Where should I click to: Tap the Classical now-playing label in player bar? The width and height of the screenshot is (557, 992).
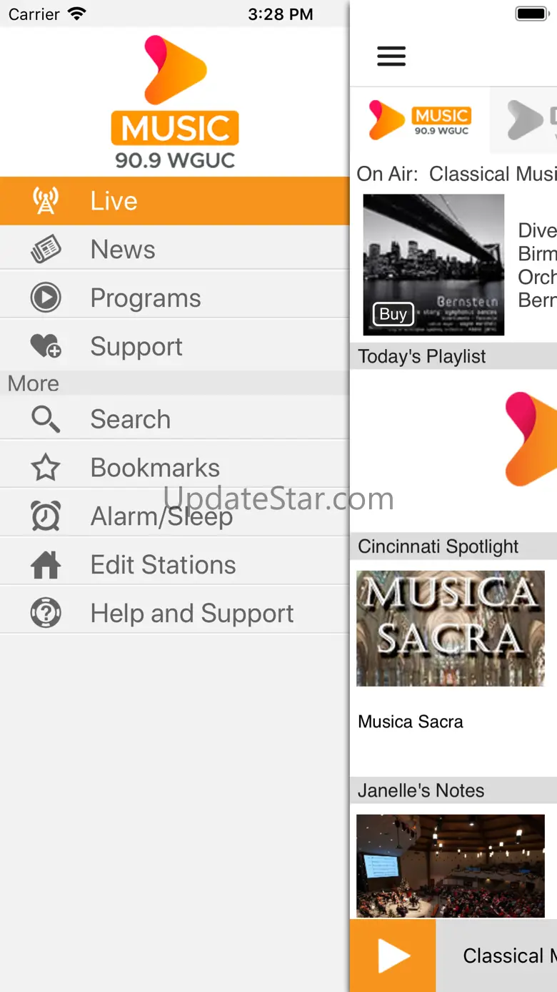pyautogui.click(x=509, y=956)
